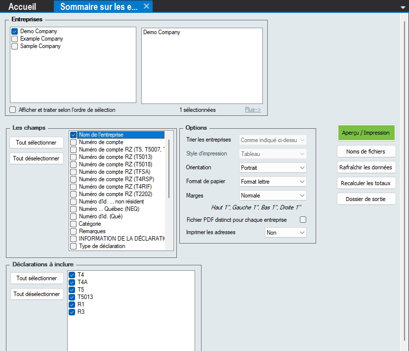Switch to the Accueil tab
Image resolution: width=409 pixels, height=351 pixels.
point(22,6)
